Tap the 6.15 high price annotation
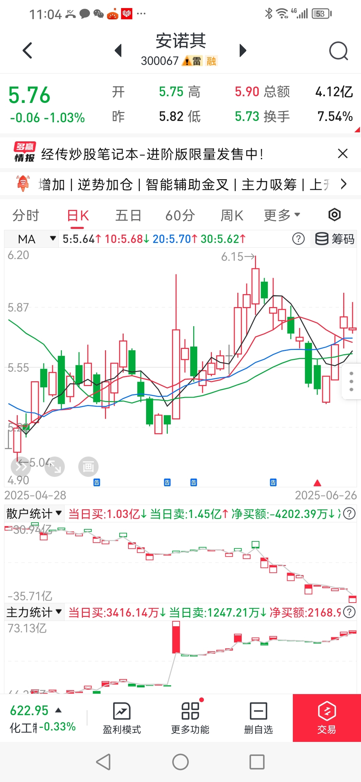 [238, 257]
